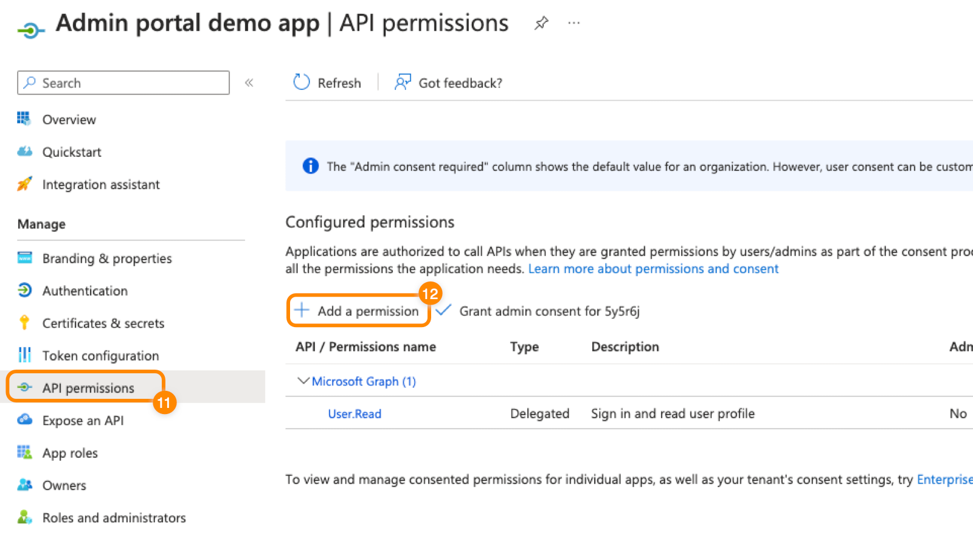Click the Quickstart cloud icon

point(24,151)
